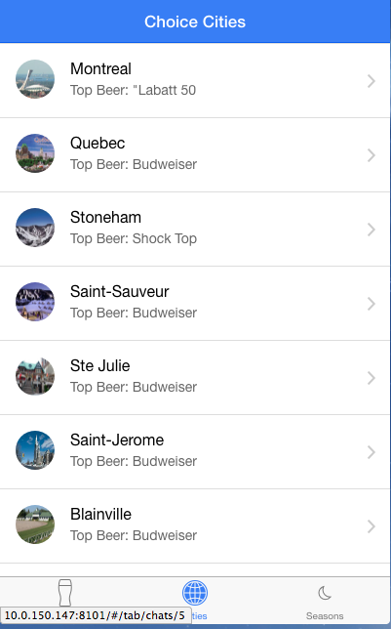Select the Seasons tab label
Screen dimensions: 391x629
[325, 615]
